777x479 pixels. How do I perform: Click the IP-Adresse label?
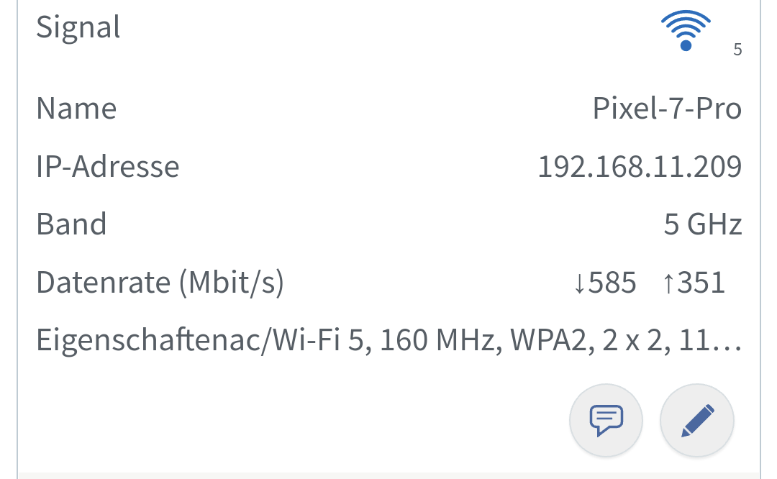[x=108, y=167]
